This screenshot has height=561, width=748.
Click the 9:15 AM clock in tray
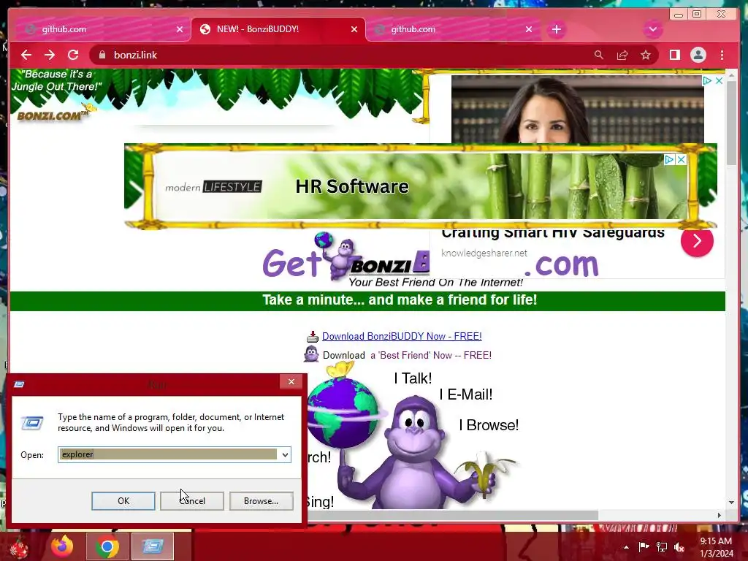pos(716,541)
